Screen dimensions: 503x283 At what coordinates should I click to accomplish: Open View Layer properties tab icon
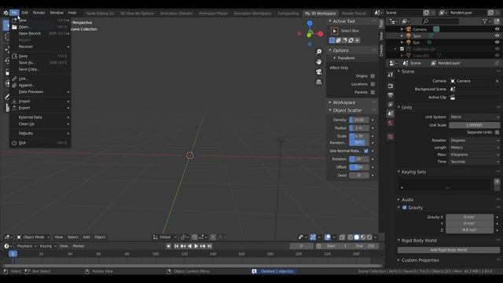tap(391, 105)
